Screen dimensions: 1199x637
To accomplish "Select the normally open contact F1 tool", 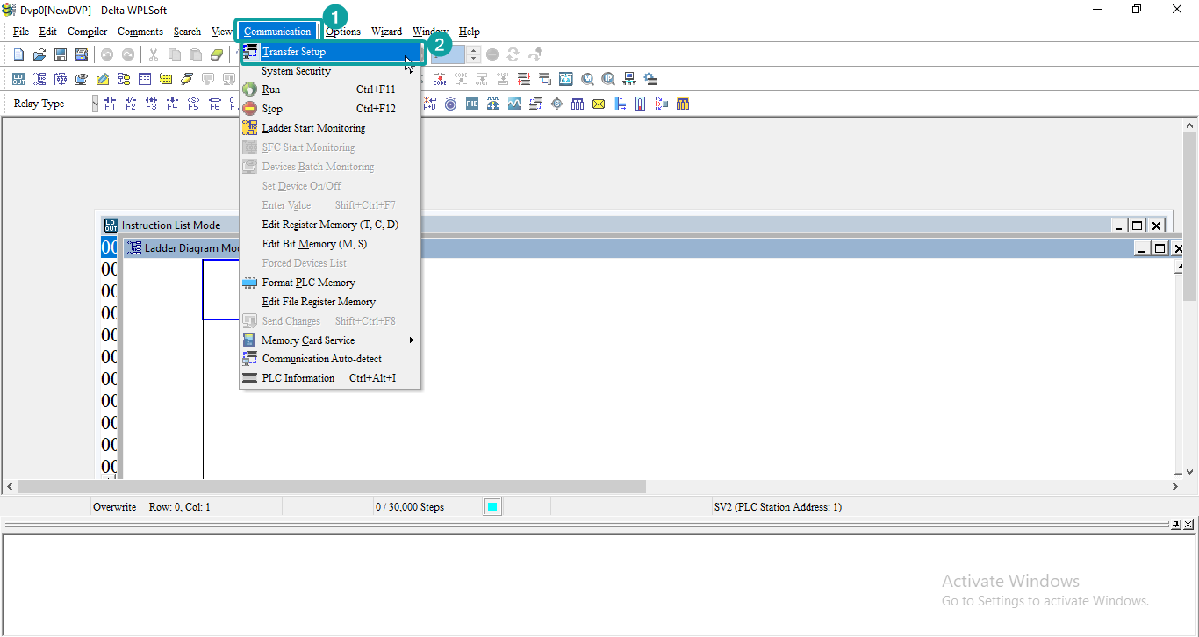I will tap(109, 103).
